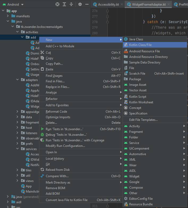This screenshot has height=208, width=188.
Task: Click the Expand All icon in project toolbar
Action: 64,4
